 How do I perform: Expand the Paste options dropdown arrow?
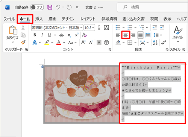point(13,42)
